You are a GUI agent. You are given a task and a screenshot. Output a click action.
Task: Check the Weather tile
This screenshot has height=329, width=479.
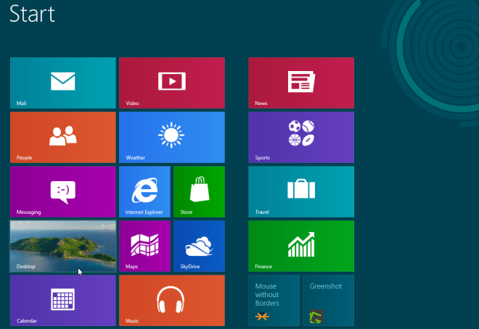click(172, 137)
